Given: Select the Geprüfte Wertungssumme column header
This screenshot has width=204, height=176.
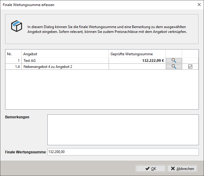Looking at the screenshot, I should 137,54.
